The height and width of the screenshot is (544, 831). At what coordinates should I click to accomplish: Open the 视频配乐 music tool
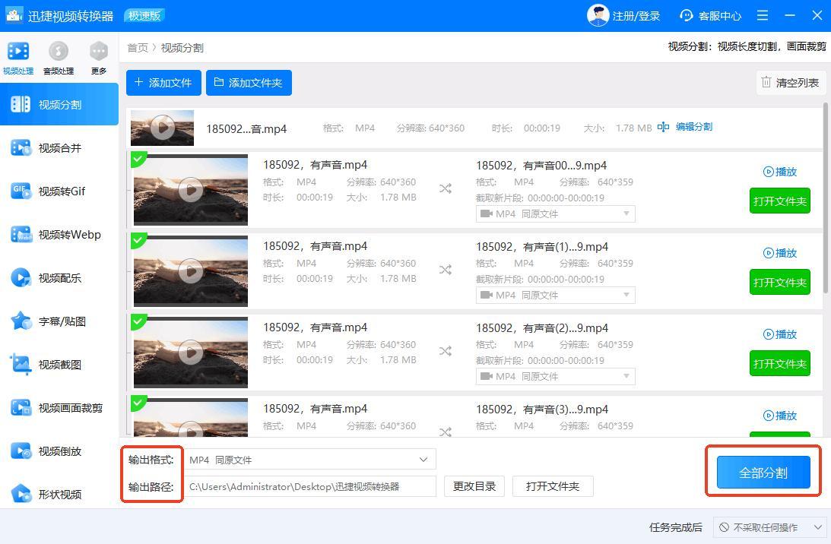coord(59,278)
